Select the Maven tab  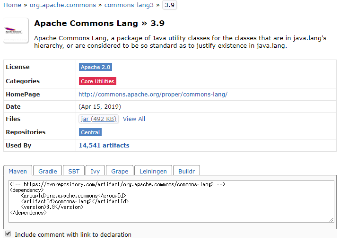click(x=18, y=171)
